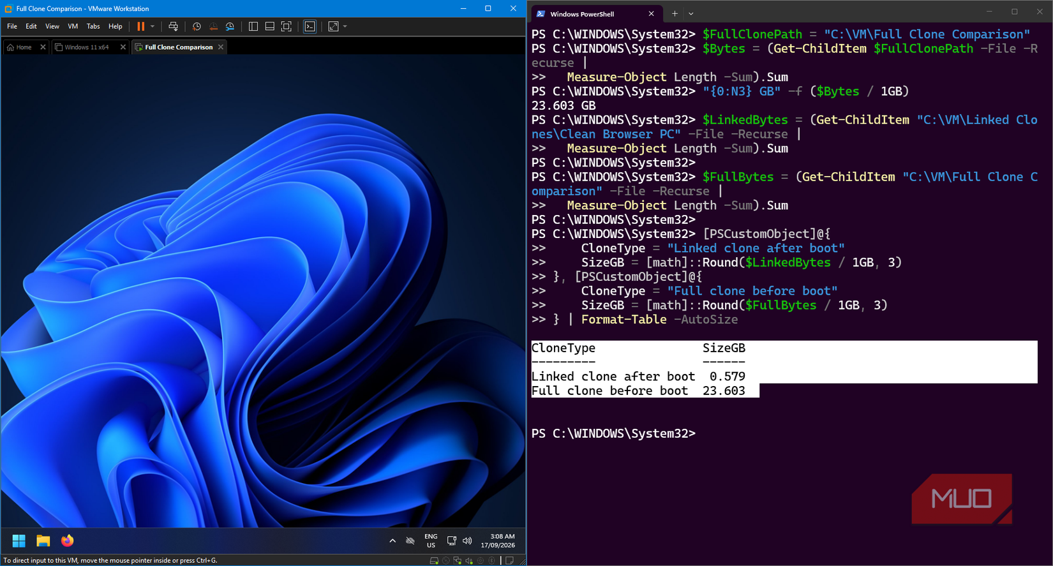Screen dimensions: 1053x566
Task: Open the Windows Start menu in the guest
Action: point(19,541)
